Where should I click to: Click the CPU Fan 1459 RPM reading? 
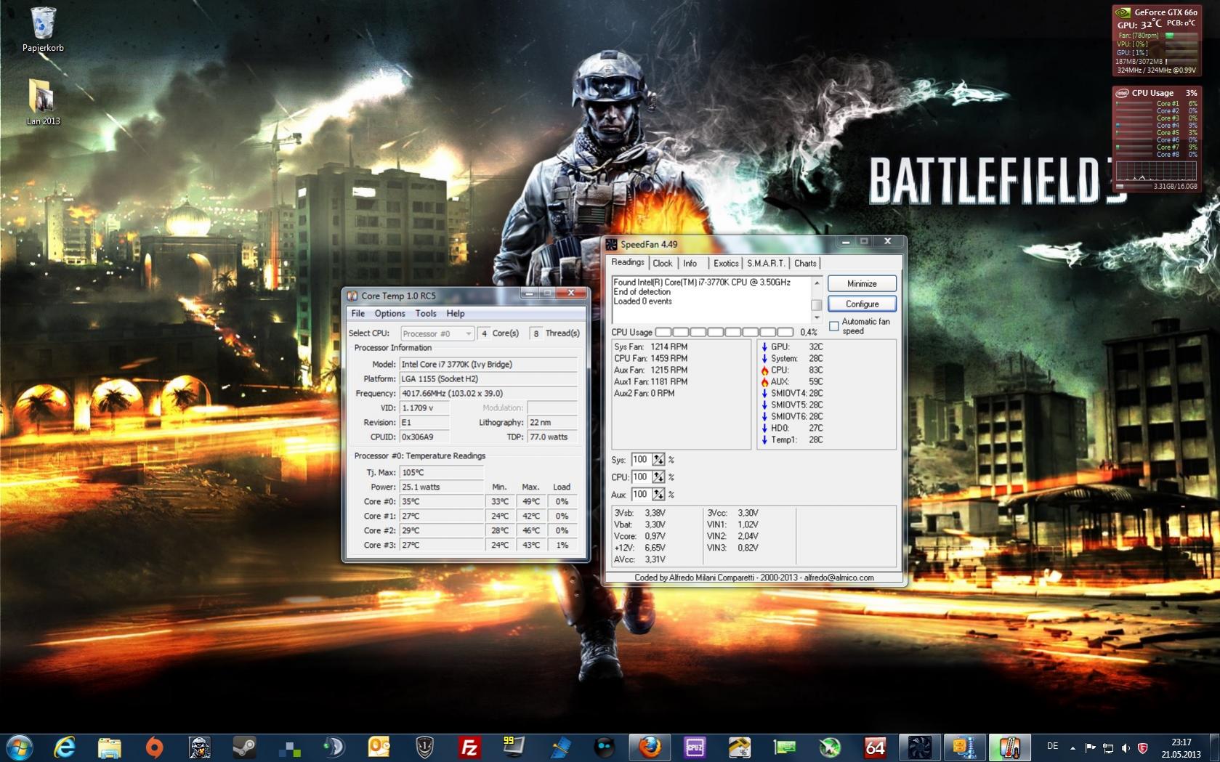pos(651,358)
